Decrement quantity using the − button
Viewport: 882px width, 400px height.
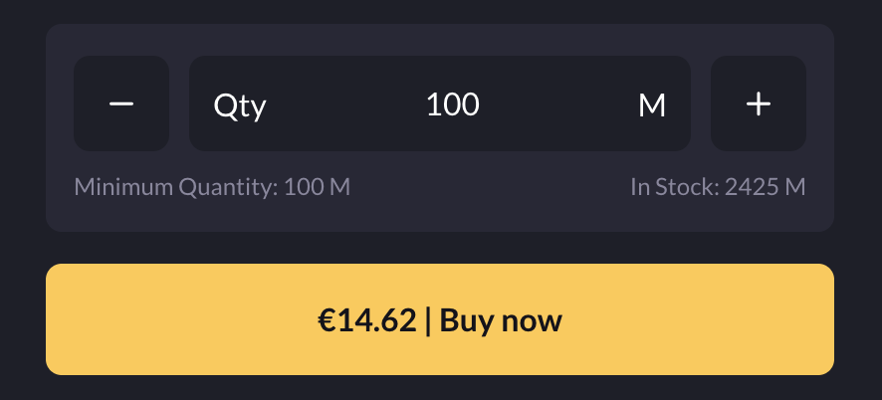(121, 103)
